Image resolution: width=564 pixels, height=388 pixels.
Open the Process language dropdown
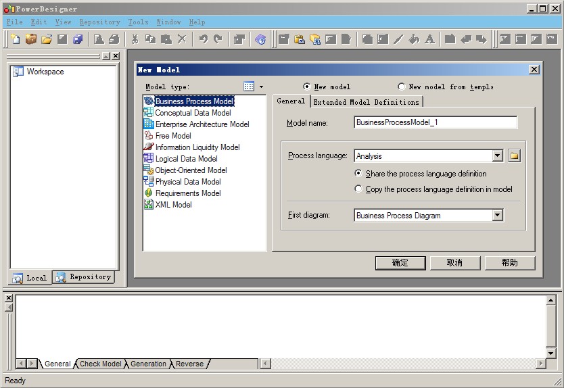coord(498,155)
